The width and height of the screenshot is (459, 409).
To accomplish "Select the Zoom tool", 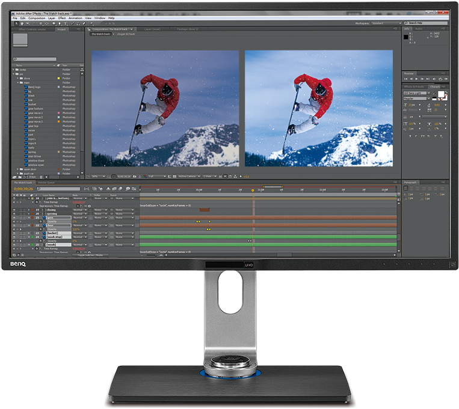I will pyautogui.click(x=28, y=23).
